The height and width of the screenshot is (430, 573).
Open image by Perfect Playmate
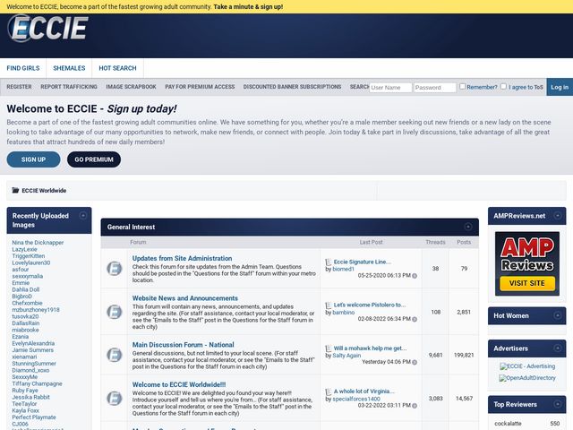click(34, 417)
